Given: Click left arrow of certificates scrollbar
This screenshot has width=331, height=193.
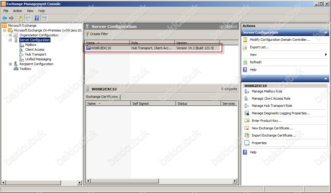Looking at the screenshot, I should [88, 181].
